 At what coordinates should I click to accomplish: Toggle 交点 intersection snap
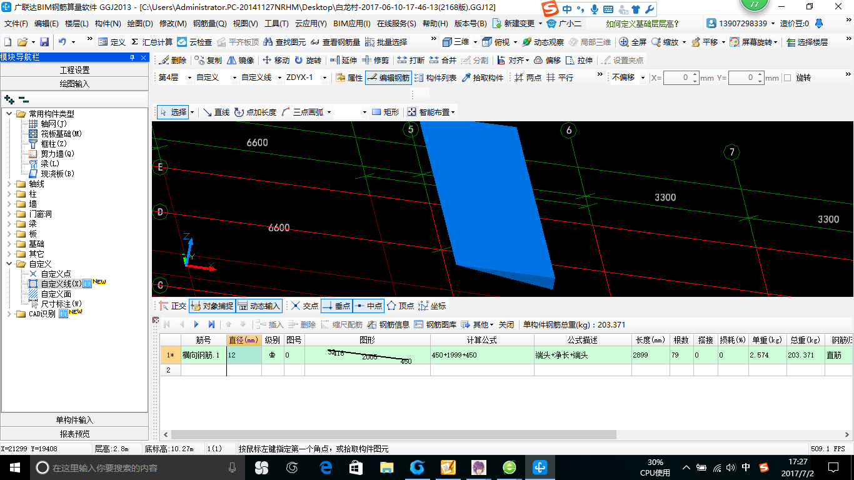coord(304,306)
